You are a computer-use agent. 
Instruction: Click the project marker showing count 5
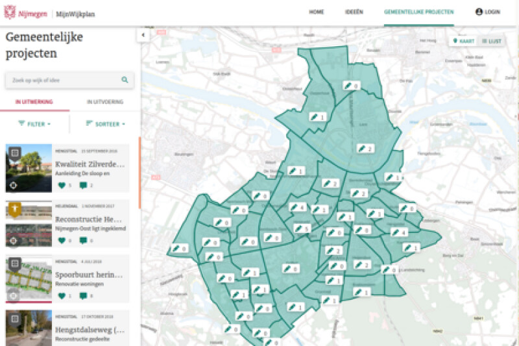click(x=302, y=229)
